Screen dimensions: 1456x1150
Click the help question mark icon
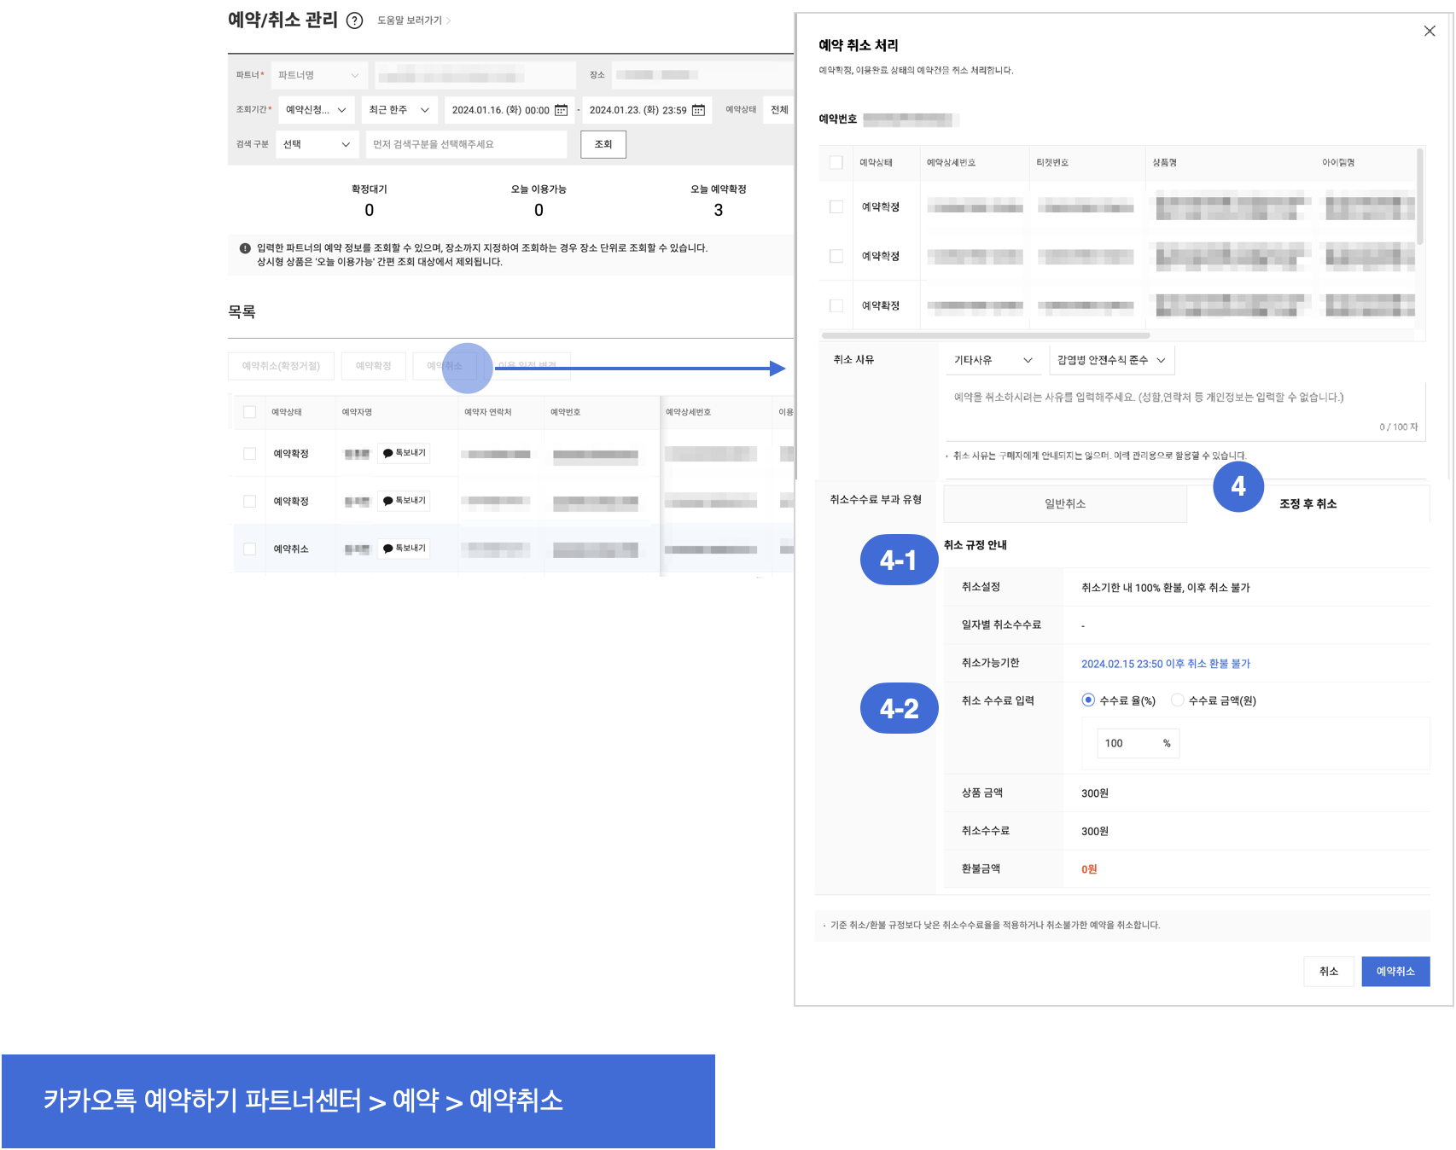354,20
